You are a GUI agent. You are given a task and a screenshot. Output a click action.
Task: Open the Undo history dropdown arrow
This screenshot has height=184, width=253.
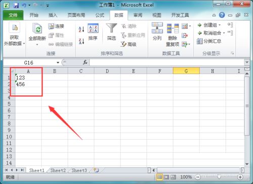[29, 6]
